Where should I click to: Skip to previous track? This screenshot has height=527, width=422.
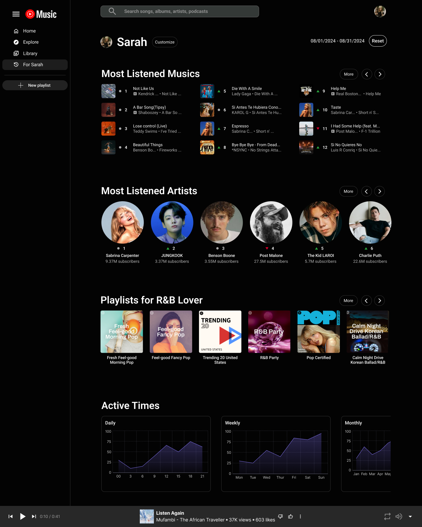[x=11, y=516]
